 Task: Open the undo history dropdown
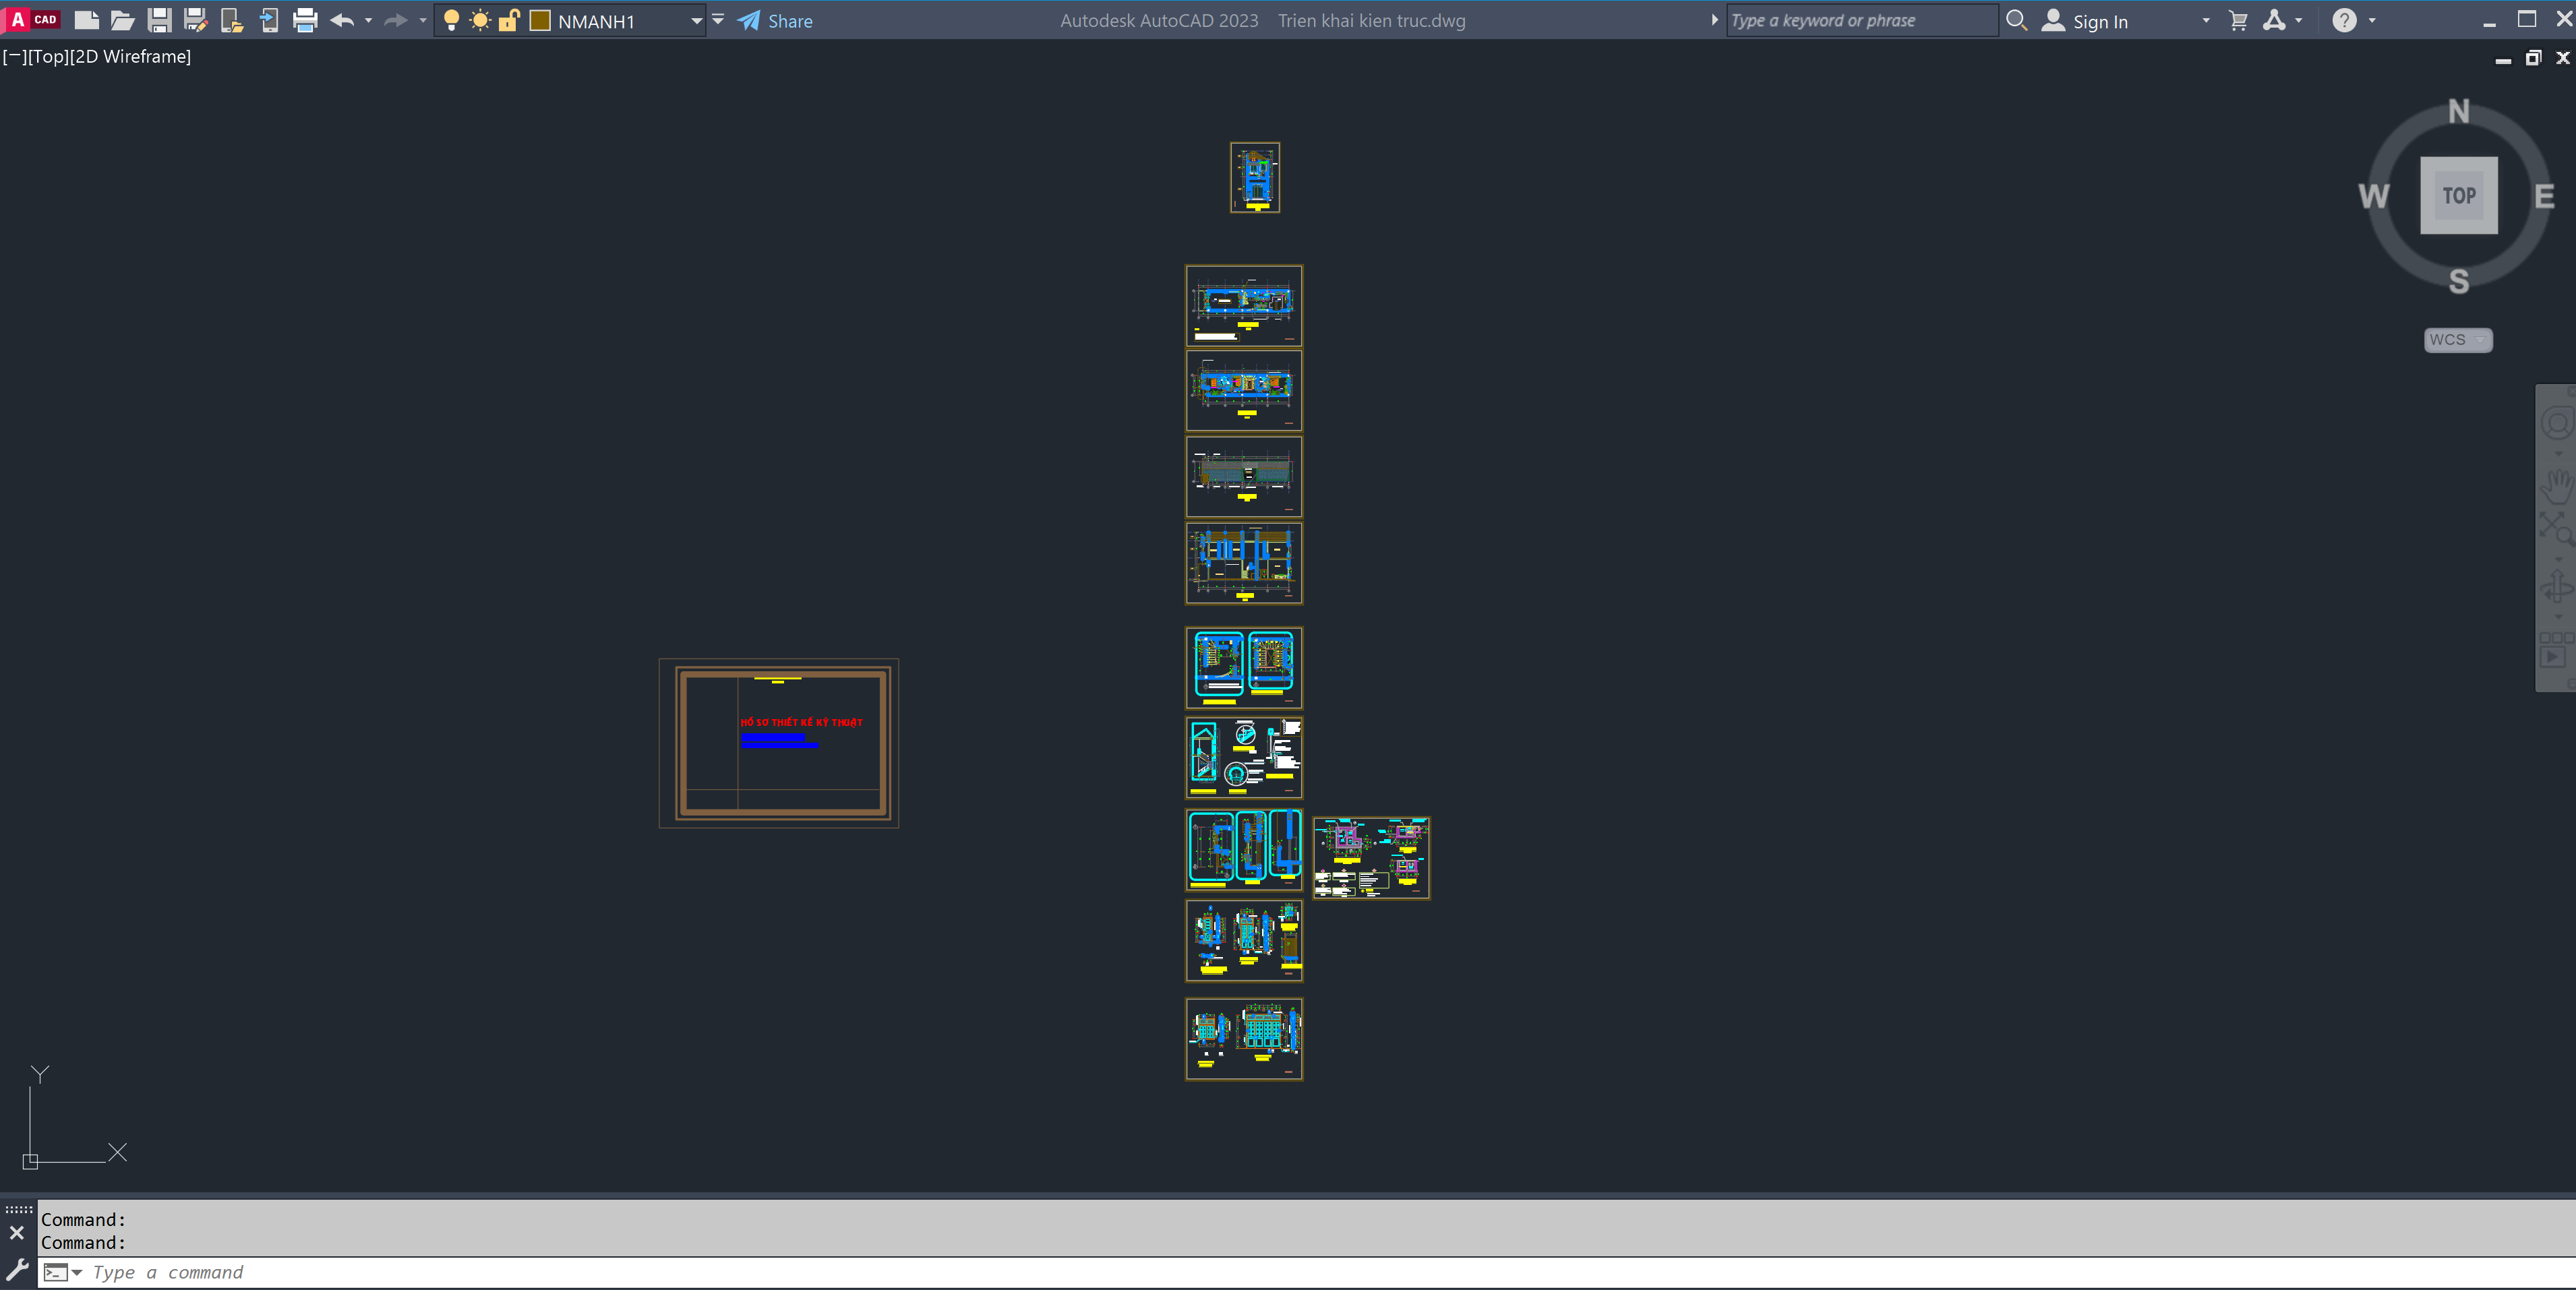click(x=368, y=20)
